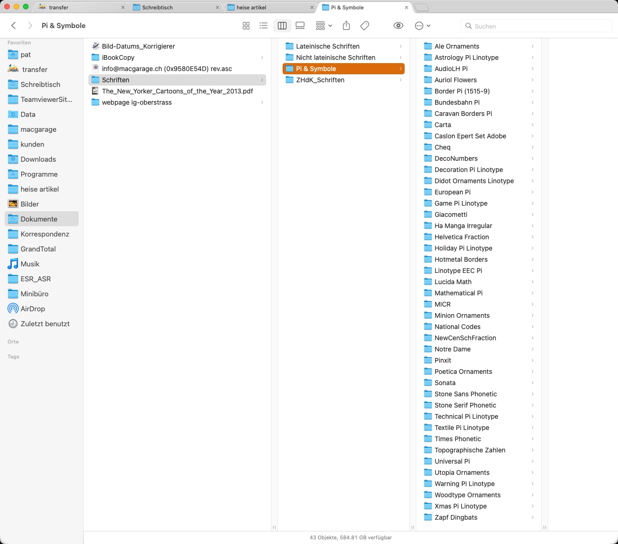
Task: Switch to the transfer tab
Action: tap(80, 7)
